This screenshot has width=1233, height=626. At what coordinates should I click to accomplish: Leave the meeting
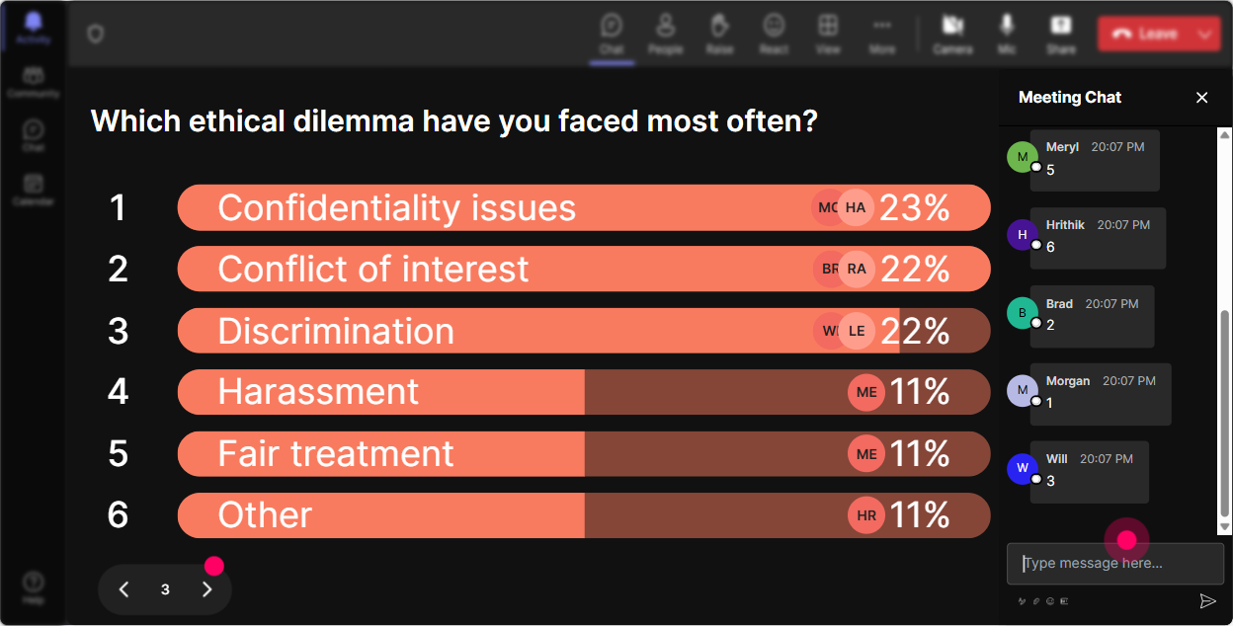(x=1144, y=34)
